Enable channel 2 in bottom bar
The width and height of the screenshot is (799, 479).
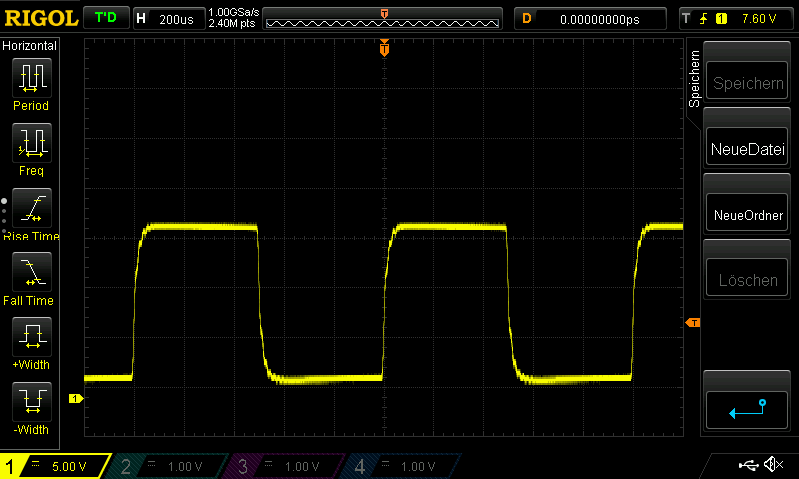170,466
